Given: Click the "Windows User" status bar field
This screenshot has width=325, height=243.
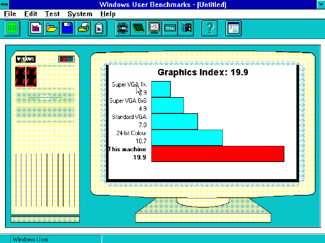Looking at the screenshot, I should click(x=56, y=239).
